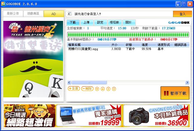Click the member card icon beside login prompt
Image resolution: width=194 pixels, height=131 pixels.
[70, 14]
